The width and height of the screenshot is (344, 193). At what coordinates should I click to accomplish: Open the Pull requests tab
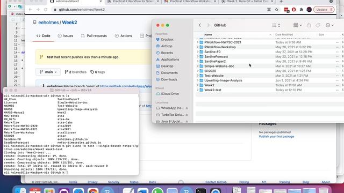(94, 36)
